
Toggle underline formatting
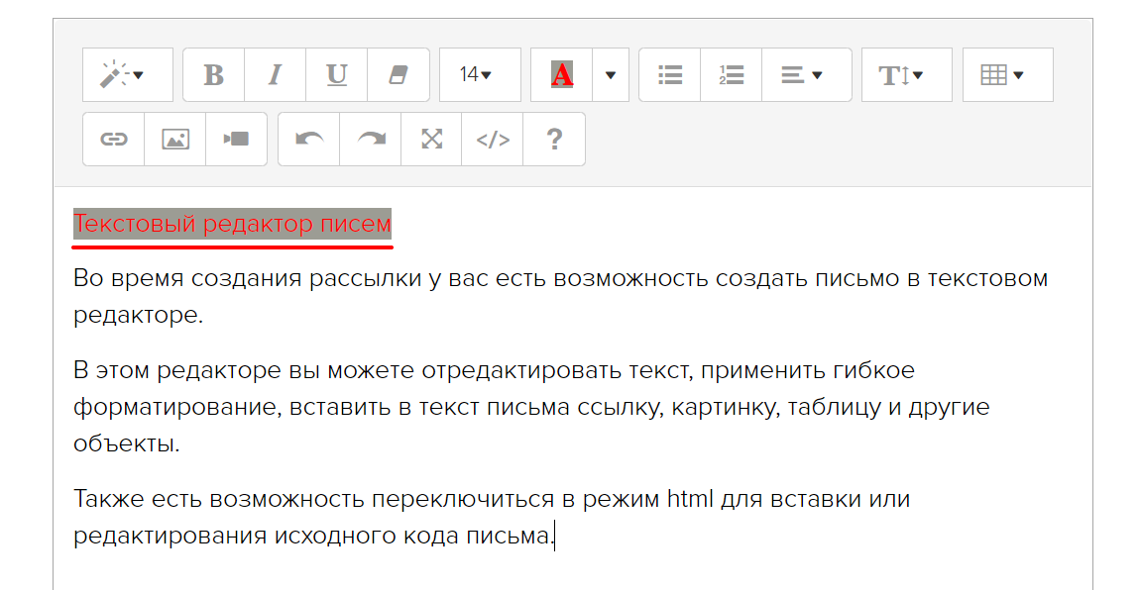pyautogui.click(x=336, y=75)
